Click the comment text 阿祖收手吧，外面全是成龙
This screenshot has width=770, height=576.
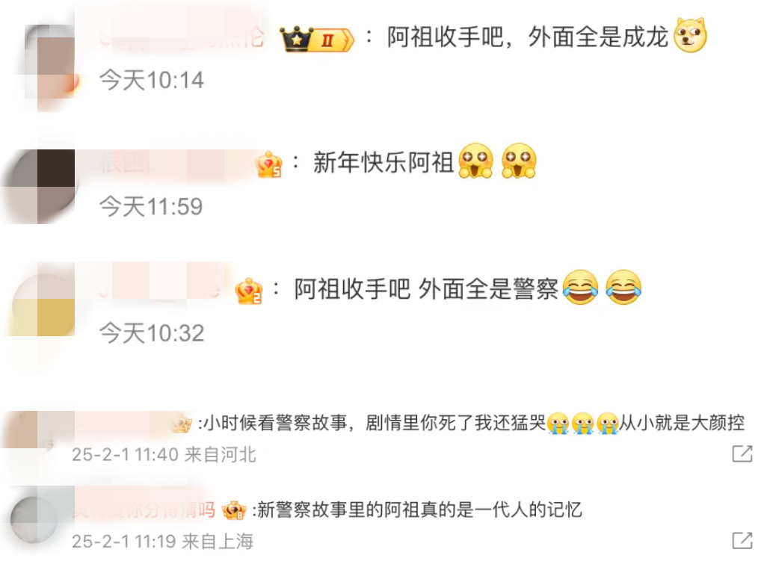pyautogui.click(x=528, y=37)
